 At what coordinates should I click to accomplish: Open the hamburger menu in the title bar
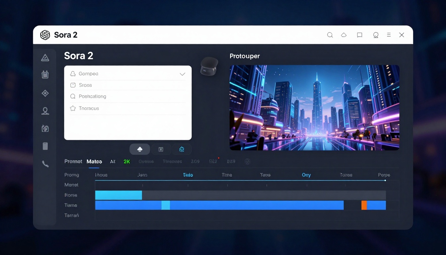point(389,35)
